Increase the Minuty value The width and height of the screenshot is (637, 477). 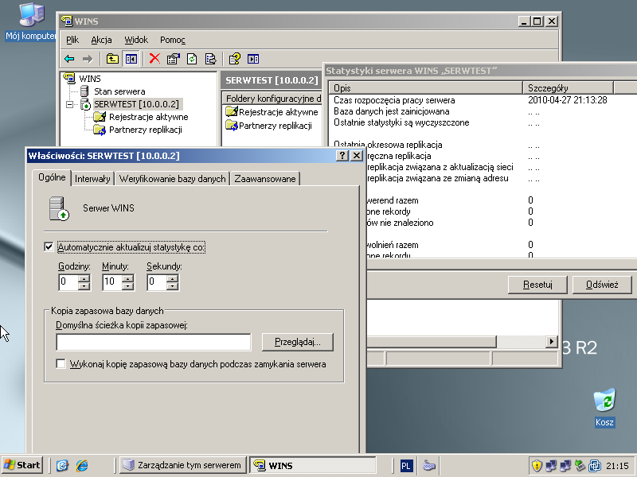pos(128,279)
